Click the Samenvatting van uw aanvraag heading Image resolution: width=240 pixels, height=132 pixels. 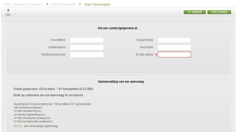[121, 82]
